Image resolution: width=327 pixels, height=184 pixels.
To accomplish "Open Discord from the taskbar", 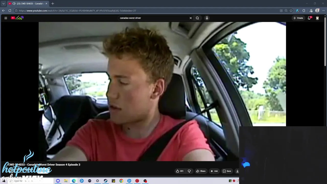I will point(58,181).
